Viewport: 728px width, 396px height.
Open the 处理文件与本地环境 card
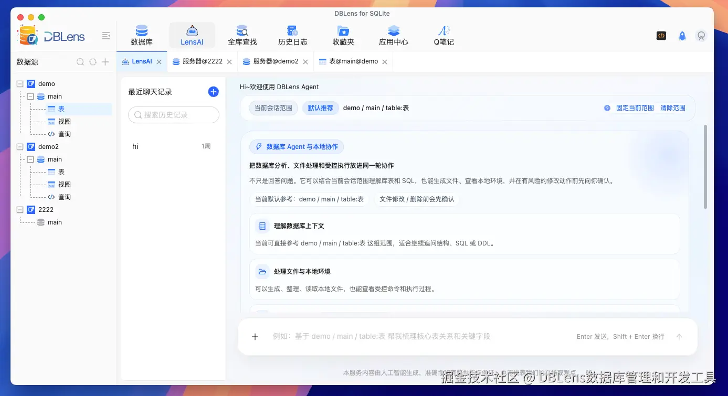[x=465, y=280]
